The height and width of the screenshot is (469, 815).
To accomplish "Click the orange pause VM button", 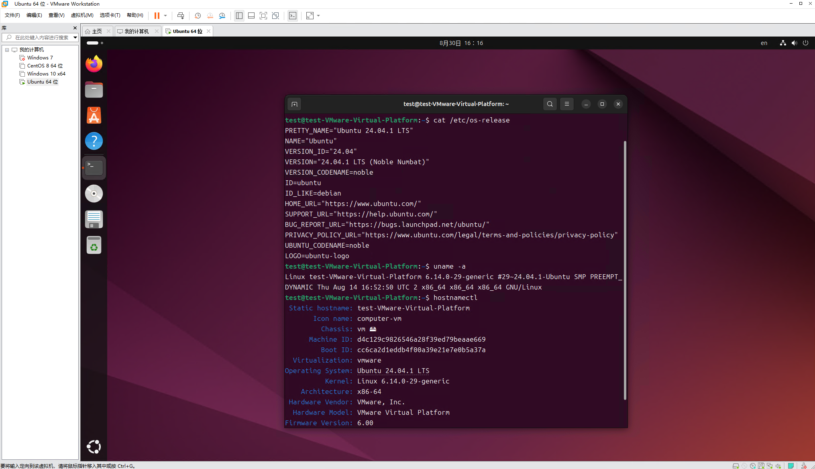I will 157,16.
